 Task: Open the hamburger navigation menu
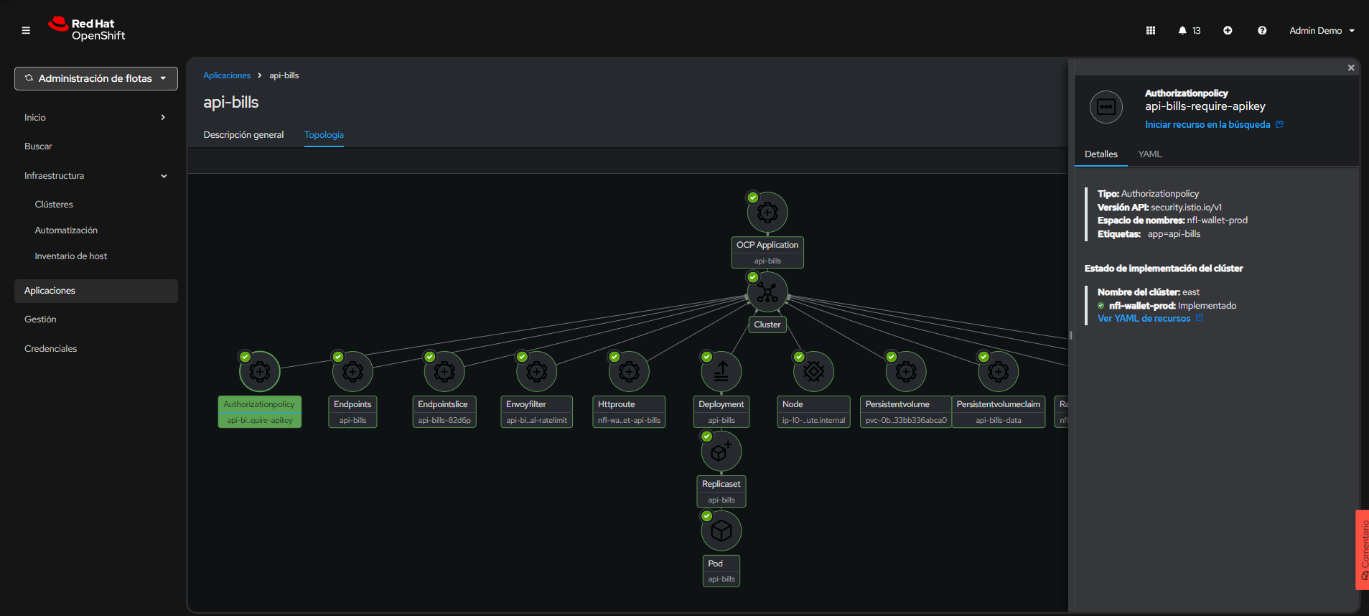pyautogui.click(x=26, y=30)
